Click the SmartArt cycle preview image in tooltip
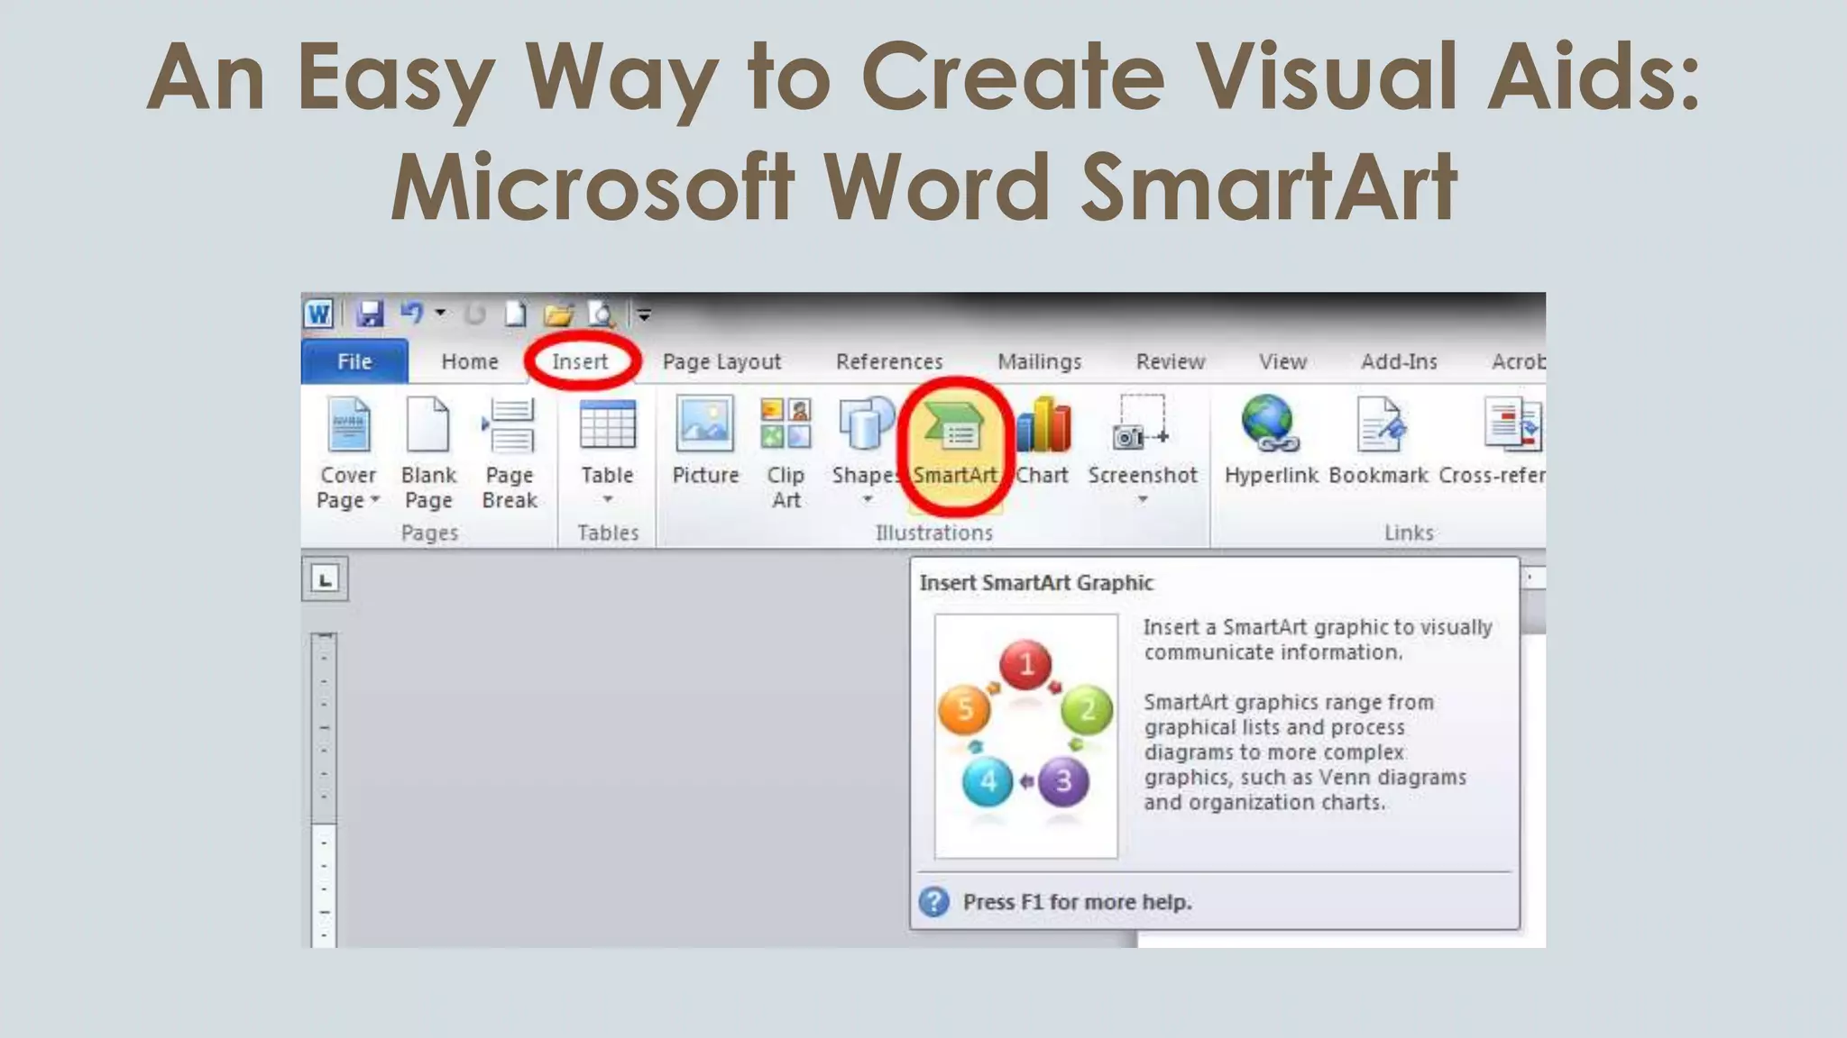This screenshot has width=1847, height=1038. coord(1025,736)
